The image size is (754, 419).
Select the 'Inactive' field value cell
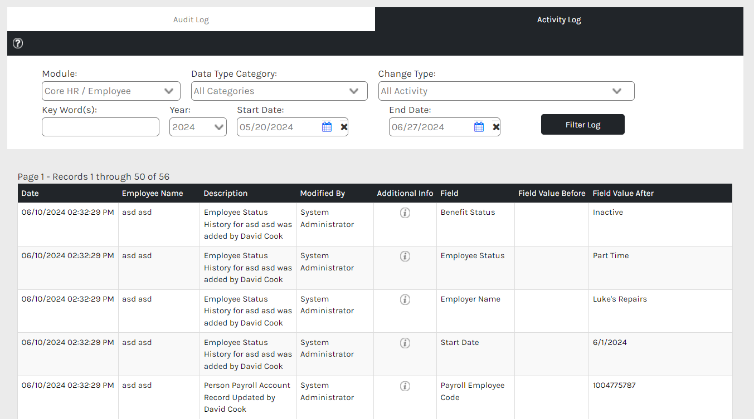point(660,224)
